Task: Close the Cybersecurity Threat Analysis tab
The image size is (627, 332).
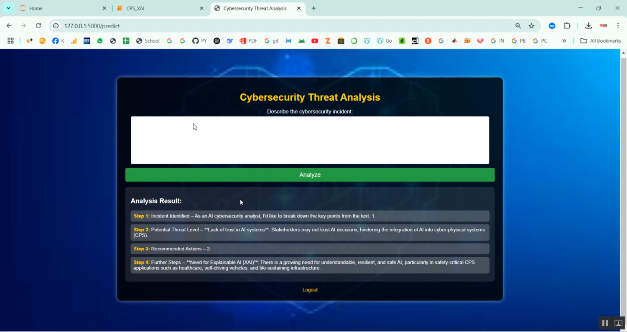Action: coord(298,8)
